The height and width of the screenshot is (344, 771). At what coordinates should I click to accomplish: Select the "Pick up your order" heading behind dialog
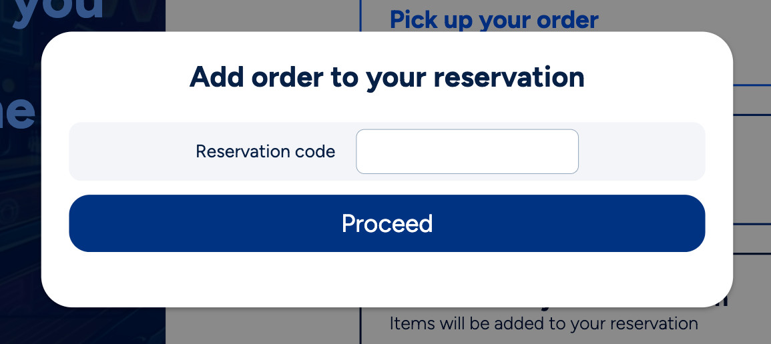493,19
